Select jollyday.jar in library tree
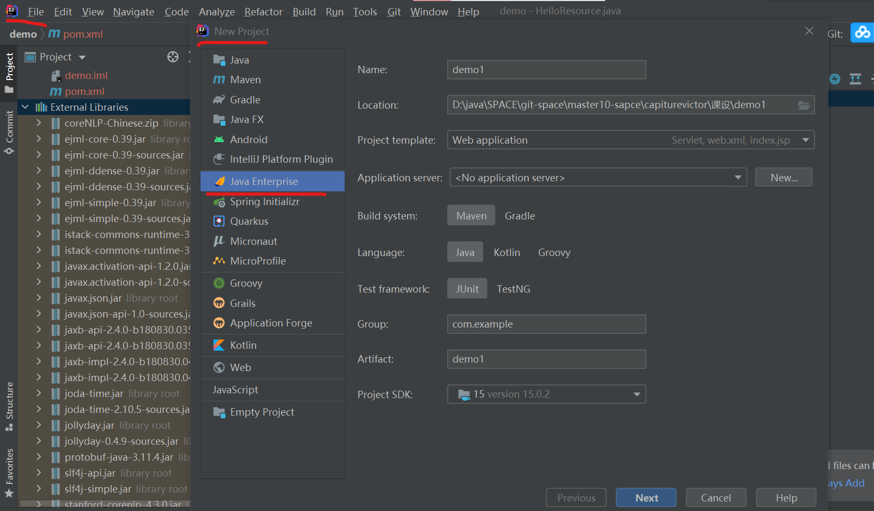The image size is (874, 511). [89, 425]
